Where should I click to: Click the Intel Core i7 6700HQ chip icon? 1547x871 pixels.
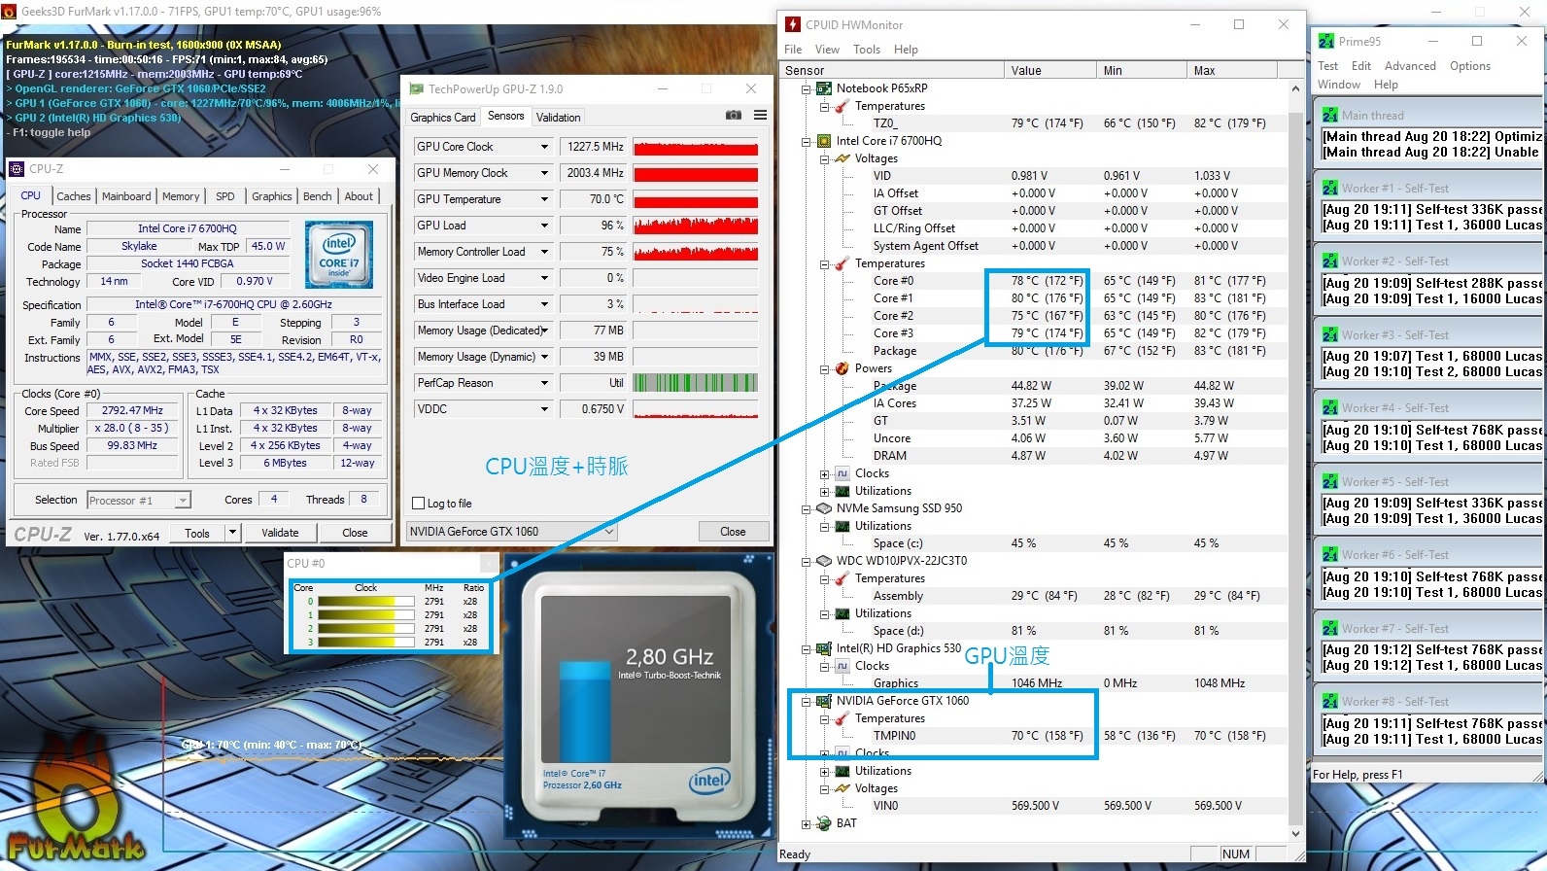(824, 141)
